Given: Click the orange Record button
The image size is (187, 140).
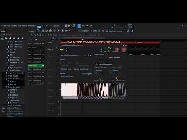Looking at the screenshot, I should pyautogui.click(x=51, y=26).
